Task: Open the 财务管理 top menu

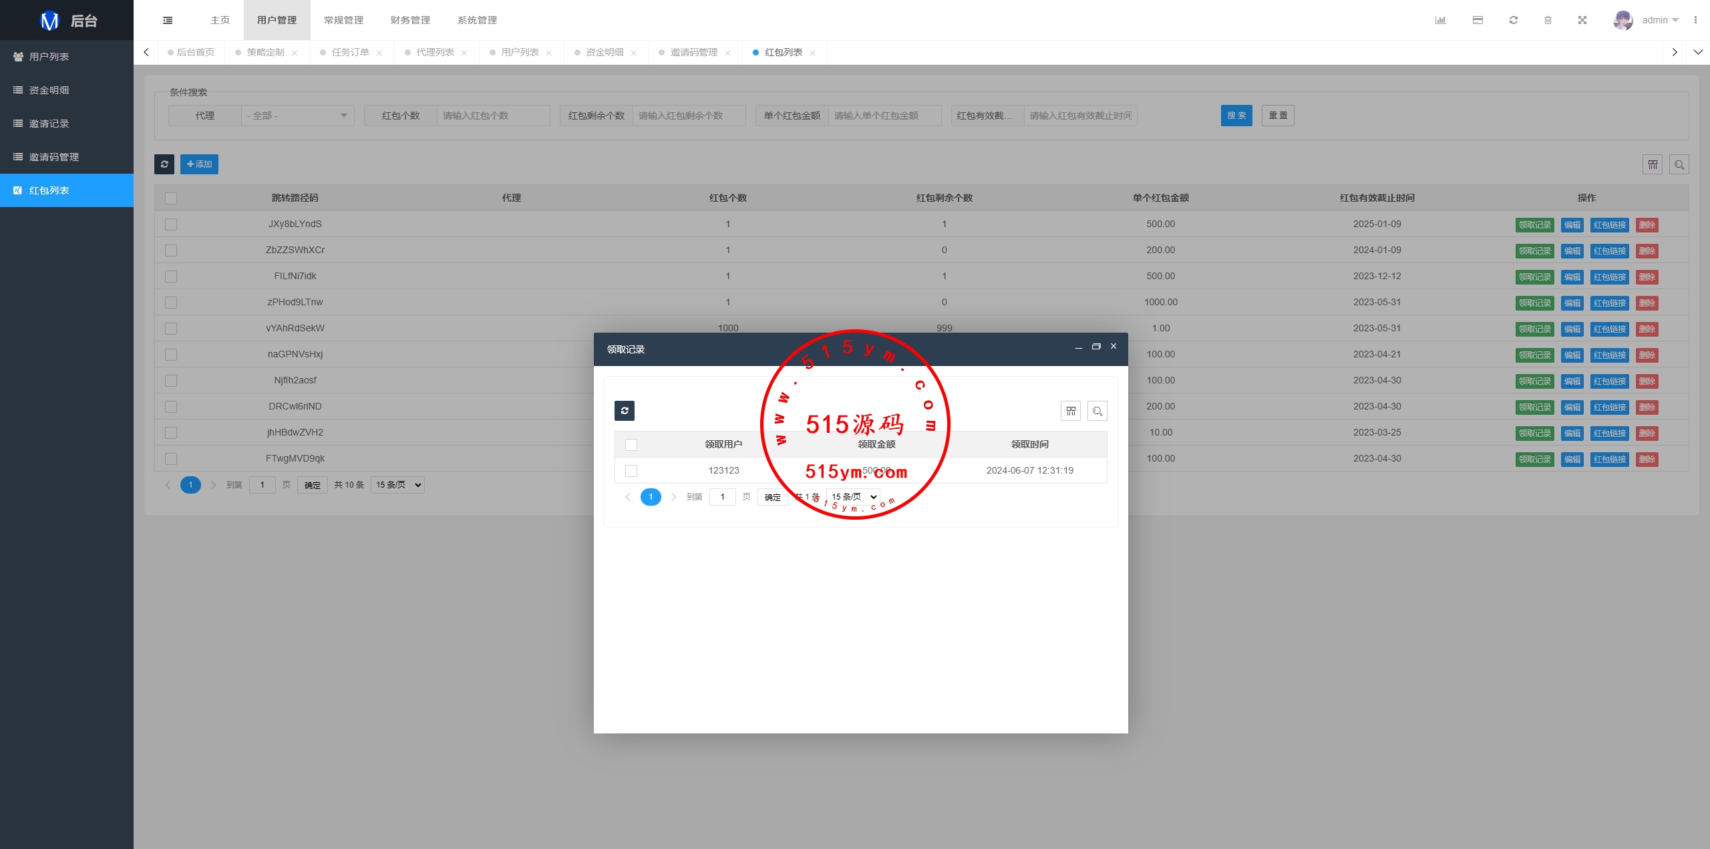Action: pos(410,20)
